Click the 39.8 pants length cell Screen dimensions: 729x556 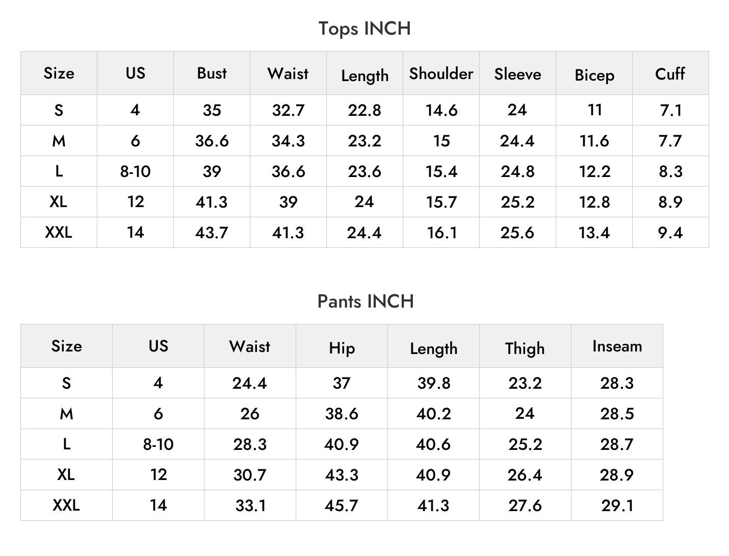[433, 383]
